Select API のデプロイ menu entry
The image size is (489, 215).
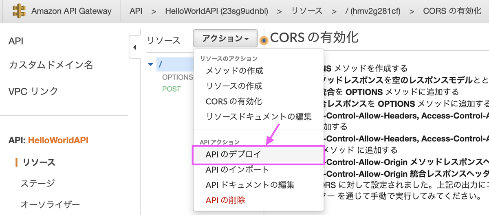click(x=258, y=155)
